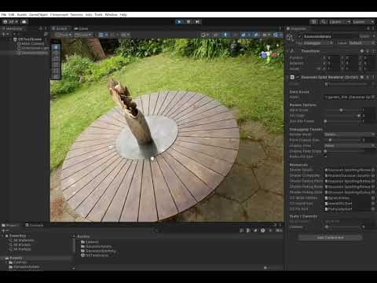Select the Rect tool in scene overlay
This screenshot has width=377, height=283.
[x=56, y=71]
